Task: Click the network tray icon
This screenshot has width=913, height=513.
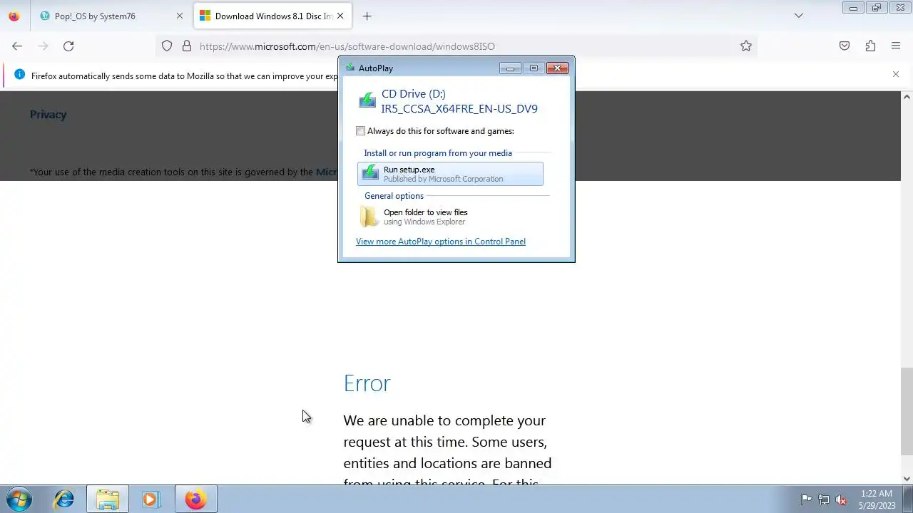Action: coord(824,499)
